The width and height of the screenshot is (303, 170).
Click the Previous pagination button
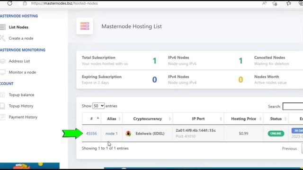pos(289,148)
